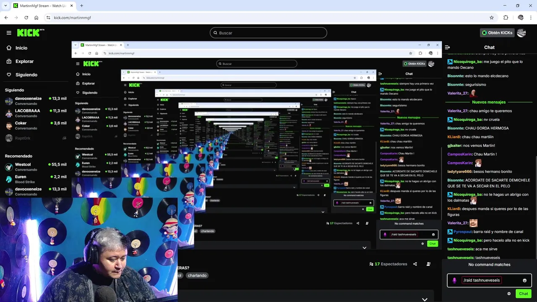Image resolution: width=537 pixels, height=302 pixels.
Task: Click the kick.com/martinnmgf address bar
Action: pyautogui.click(x=268, y=18)
